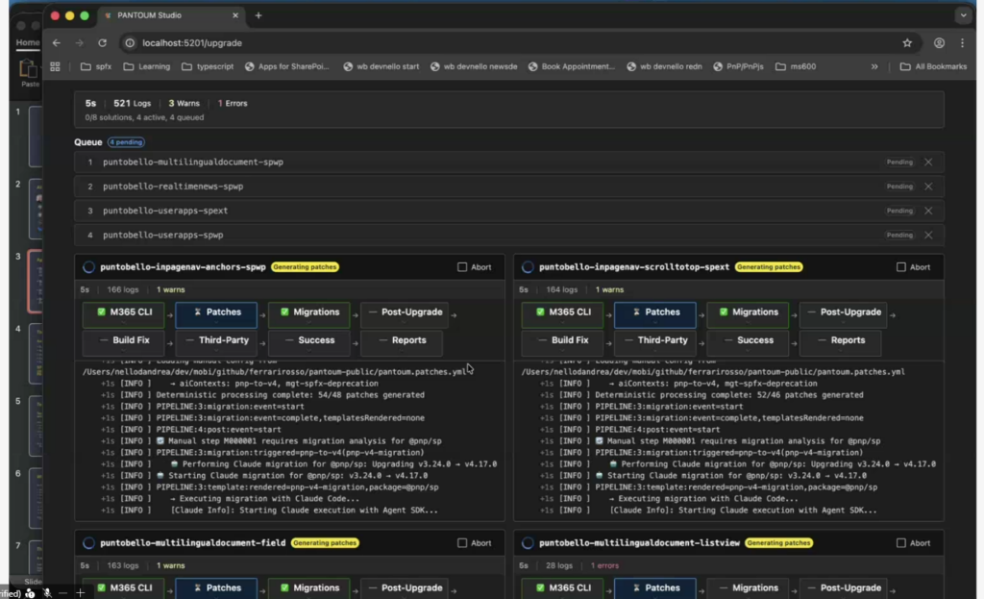
Task: Select the Patches stage in anchors-spwp pipeline
Action: tap(216, 312)
